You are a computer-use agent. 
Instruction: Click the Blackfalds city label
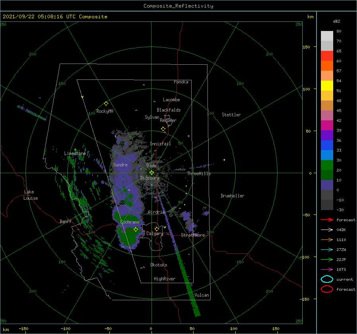pyautogui.click(x=169, y=110)
